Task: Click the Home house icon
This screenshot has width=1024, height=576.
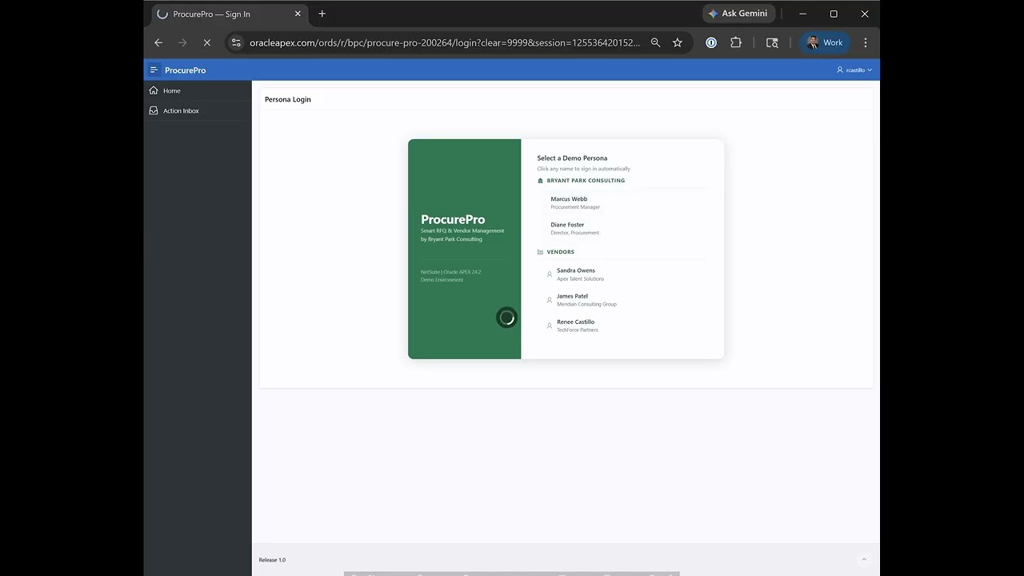Action: 154,90
